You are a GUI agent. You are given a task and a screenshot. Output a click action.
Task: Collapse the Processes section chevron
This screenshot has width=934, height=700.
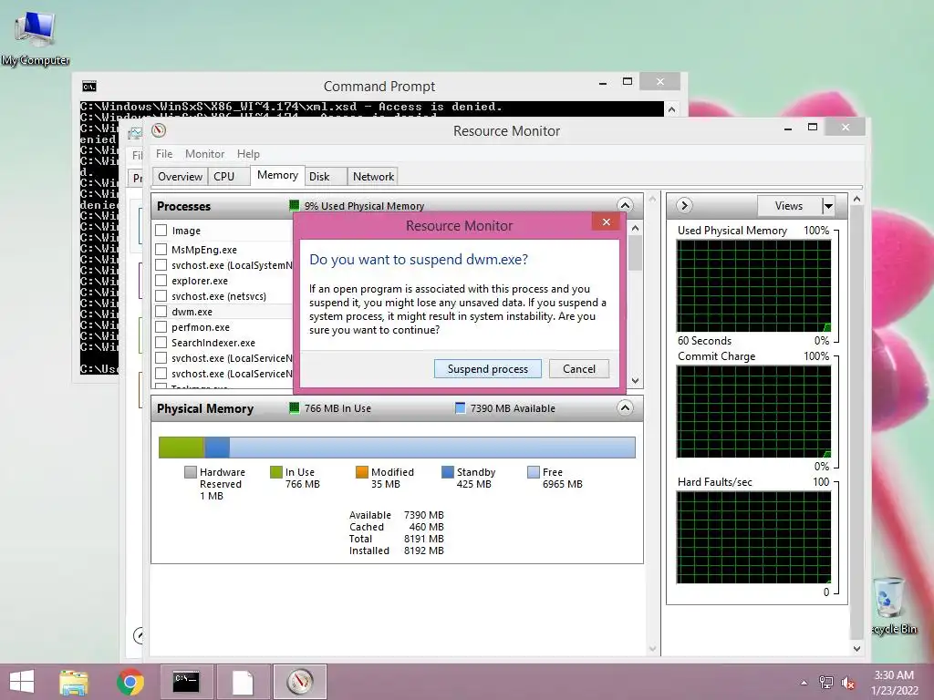625,205
